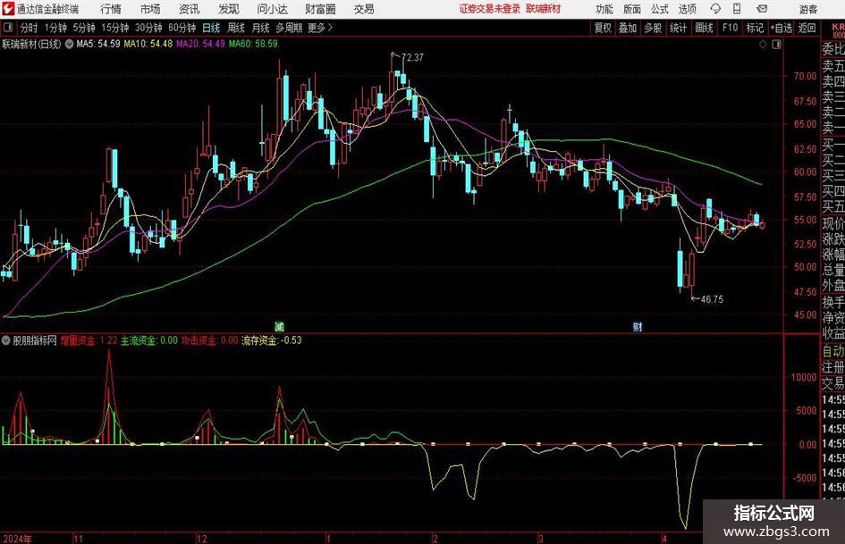The image size is (845, 544).
Task: Toggle the left panel layout icon
Action: (x=8, y=28)
